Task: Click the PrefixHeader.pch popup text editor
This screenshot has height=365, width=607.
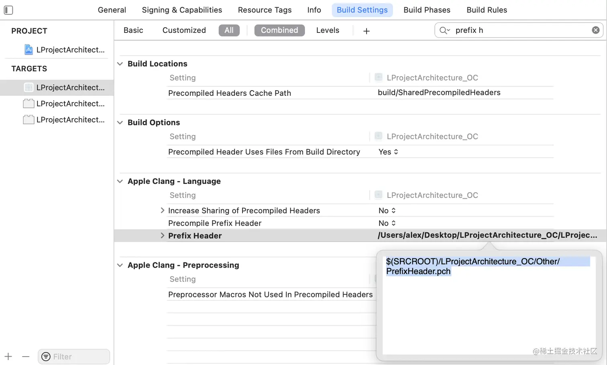Action: click(489, 305)
